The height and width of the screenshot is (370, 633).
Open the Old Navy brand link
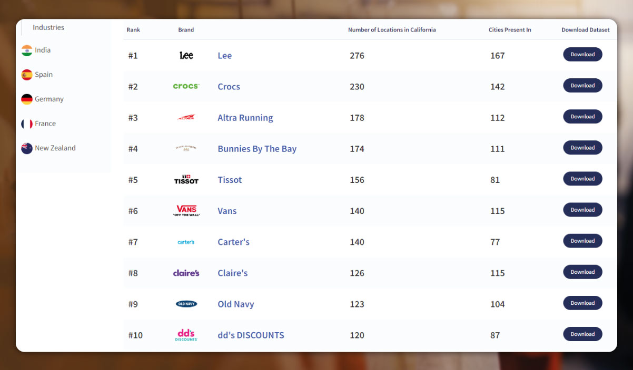pyautogui.click(x=236, y=304)
